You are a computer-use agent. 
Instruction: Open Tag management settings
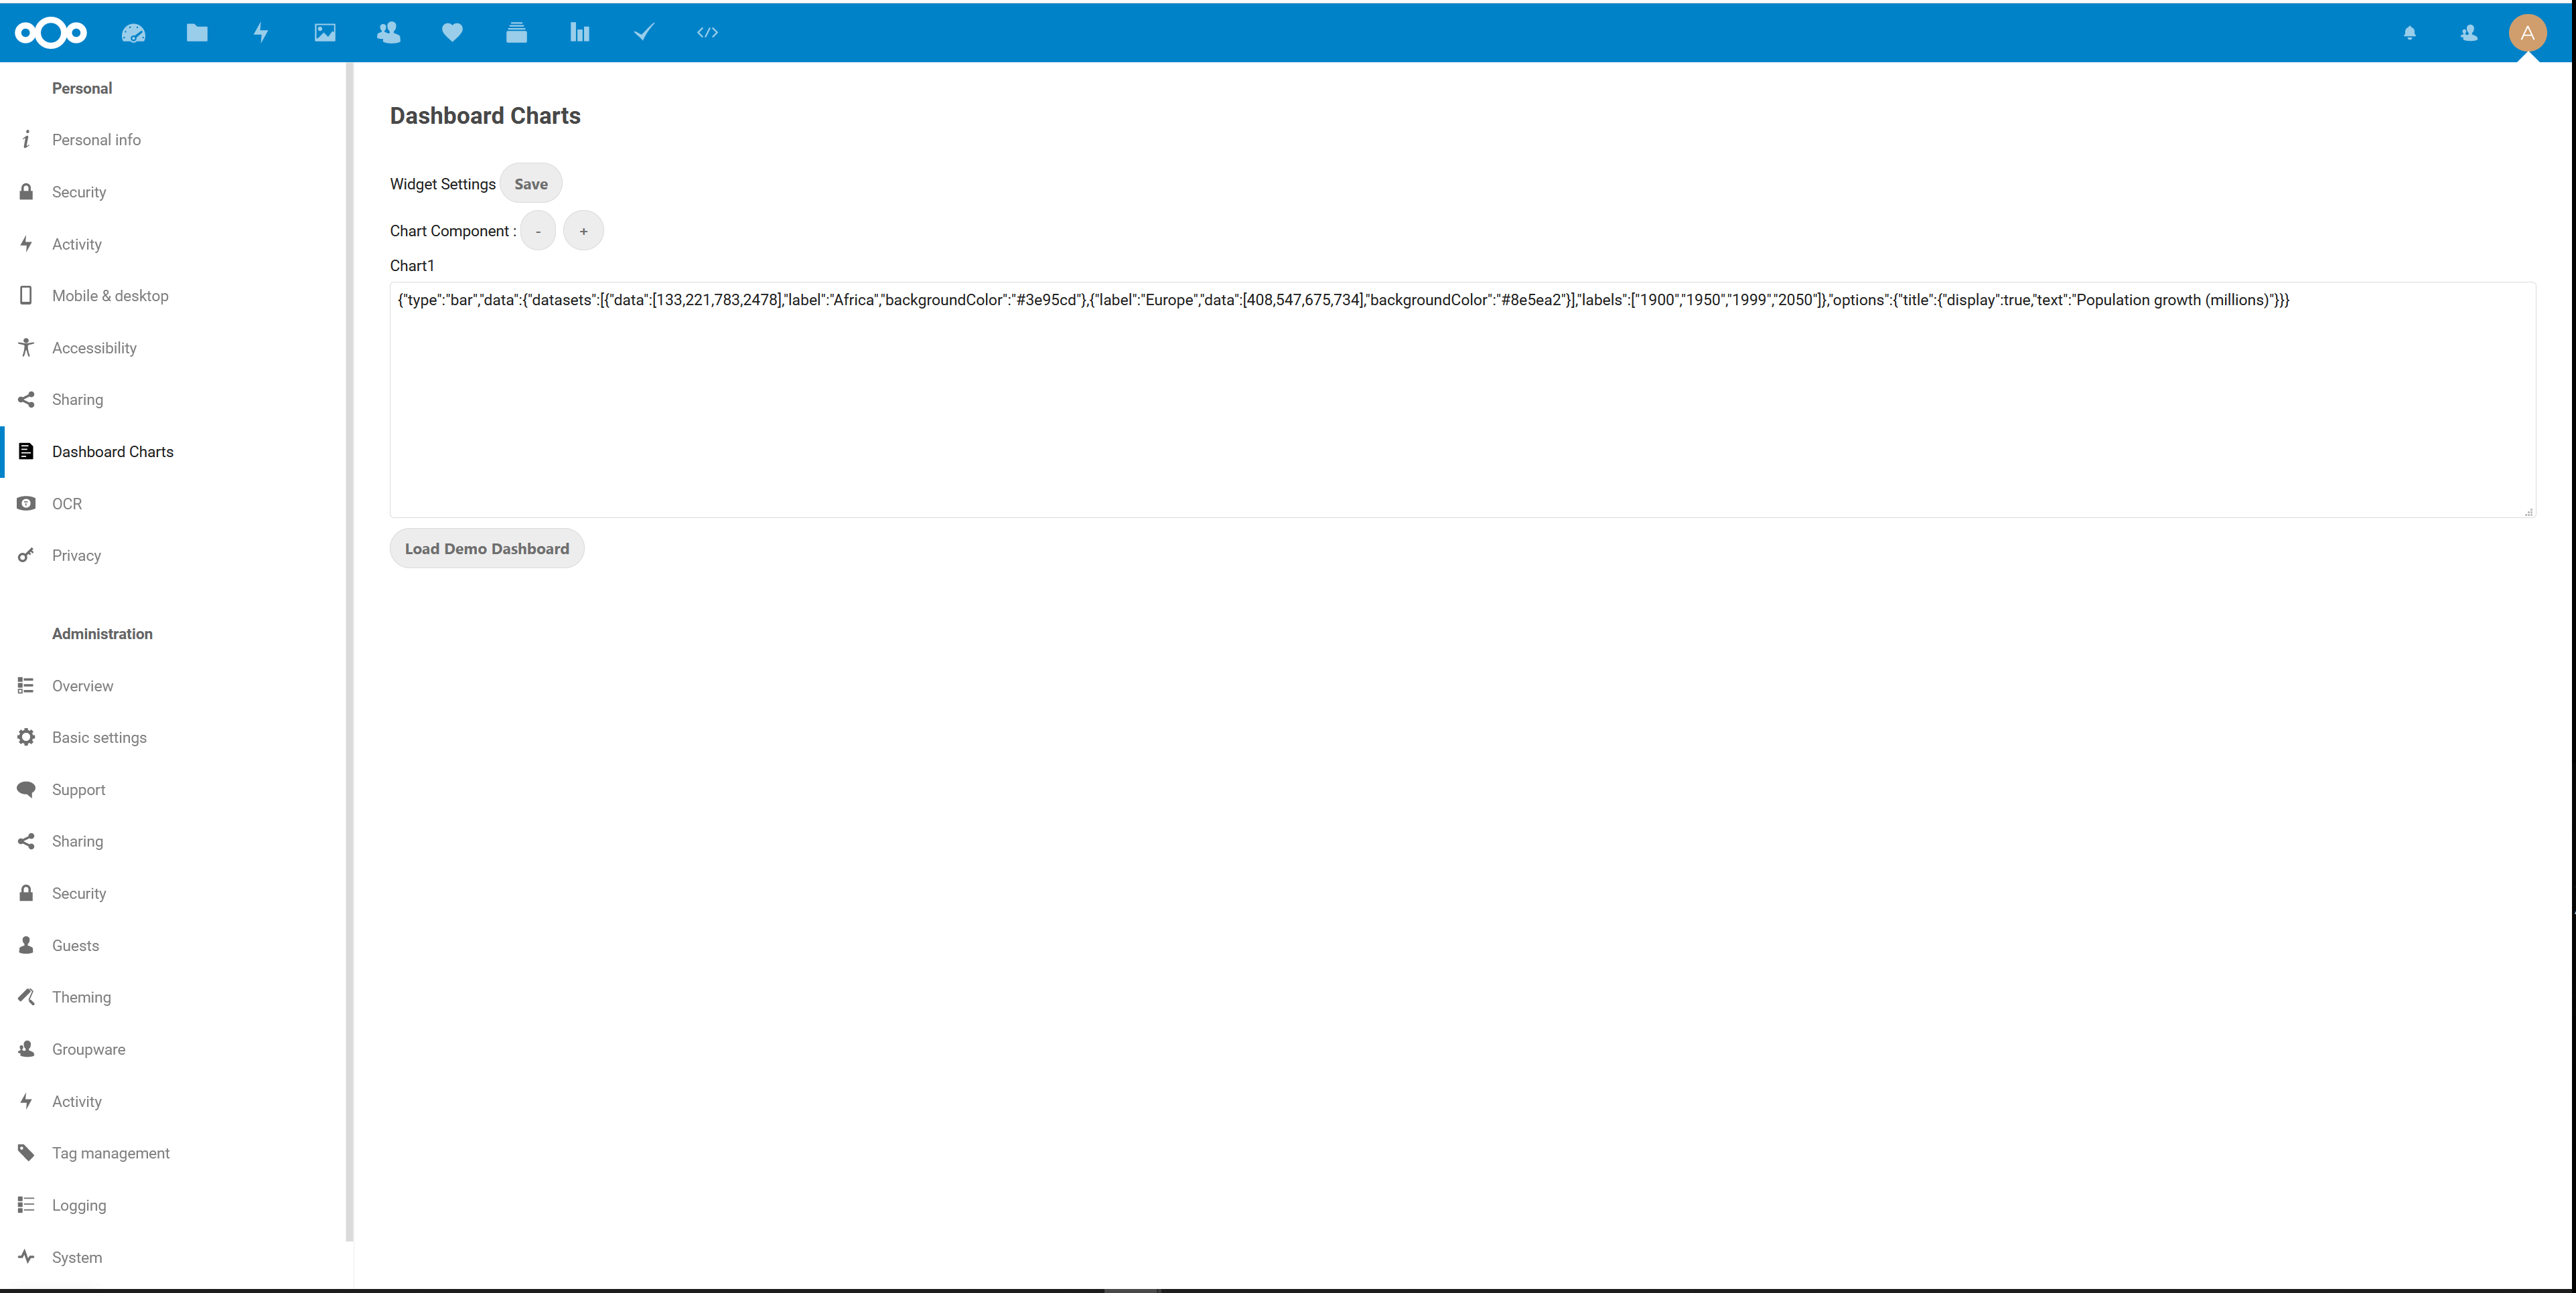(x=110, y=1153)
